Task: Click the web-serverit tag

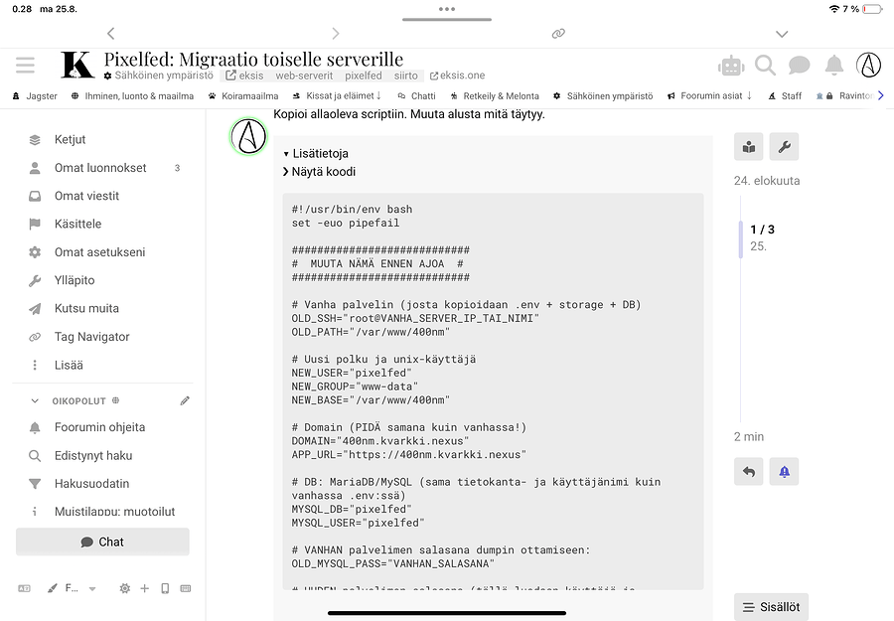Action: click(305, 76)
